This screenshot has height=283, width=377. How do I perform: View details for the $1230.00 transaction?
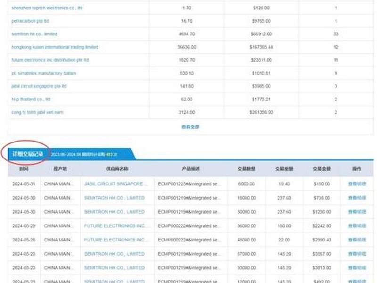click(x=357, y=212)
